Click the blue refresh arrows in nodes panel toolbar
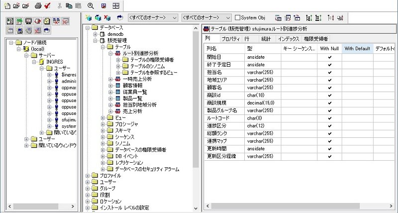398x213 pixels. [47, 31]
